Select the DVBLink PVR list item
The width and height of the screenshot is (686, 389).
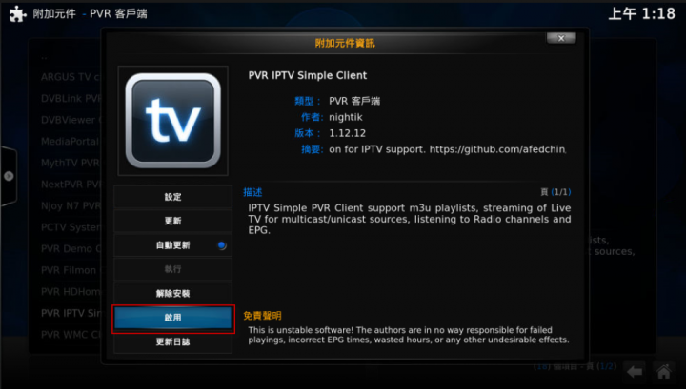pos(71,99)
